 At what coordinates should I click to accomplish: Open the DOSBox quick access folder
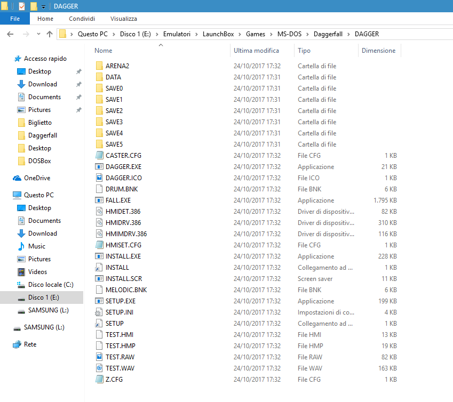coord(34,161)
